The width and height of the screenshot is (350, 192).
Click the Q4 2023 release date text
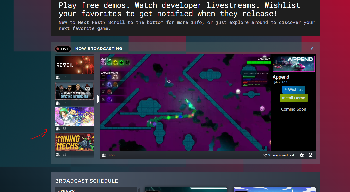click(280, 82)
